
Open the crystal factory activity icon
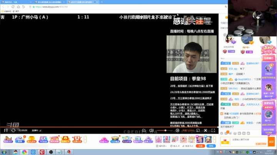click(x=149, y=140)
